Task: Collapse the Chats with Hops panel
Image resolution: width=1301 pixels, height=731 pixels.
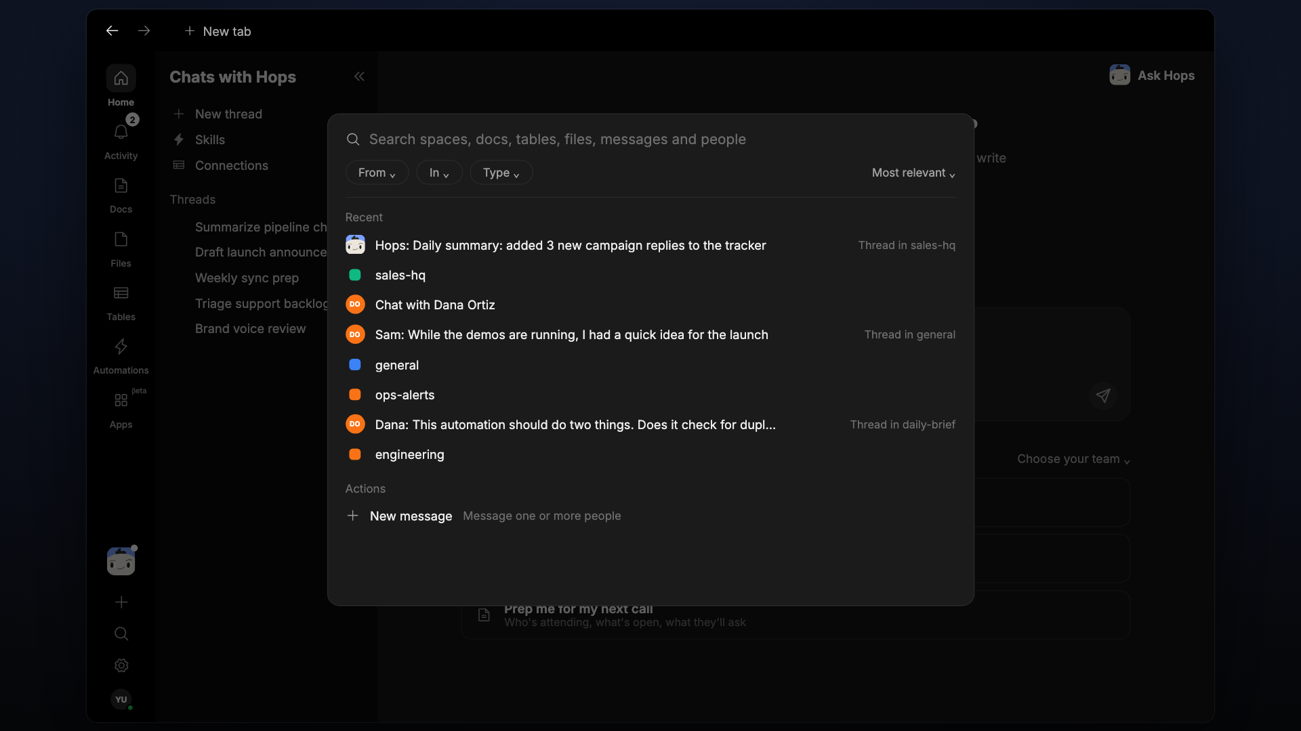Action: pos(359,76)
